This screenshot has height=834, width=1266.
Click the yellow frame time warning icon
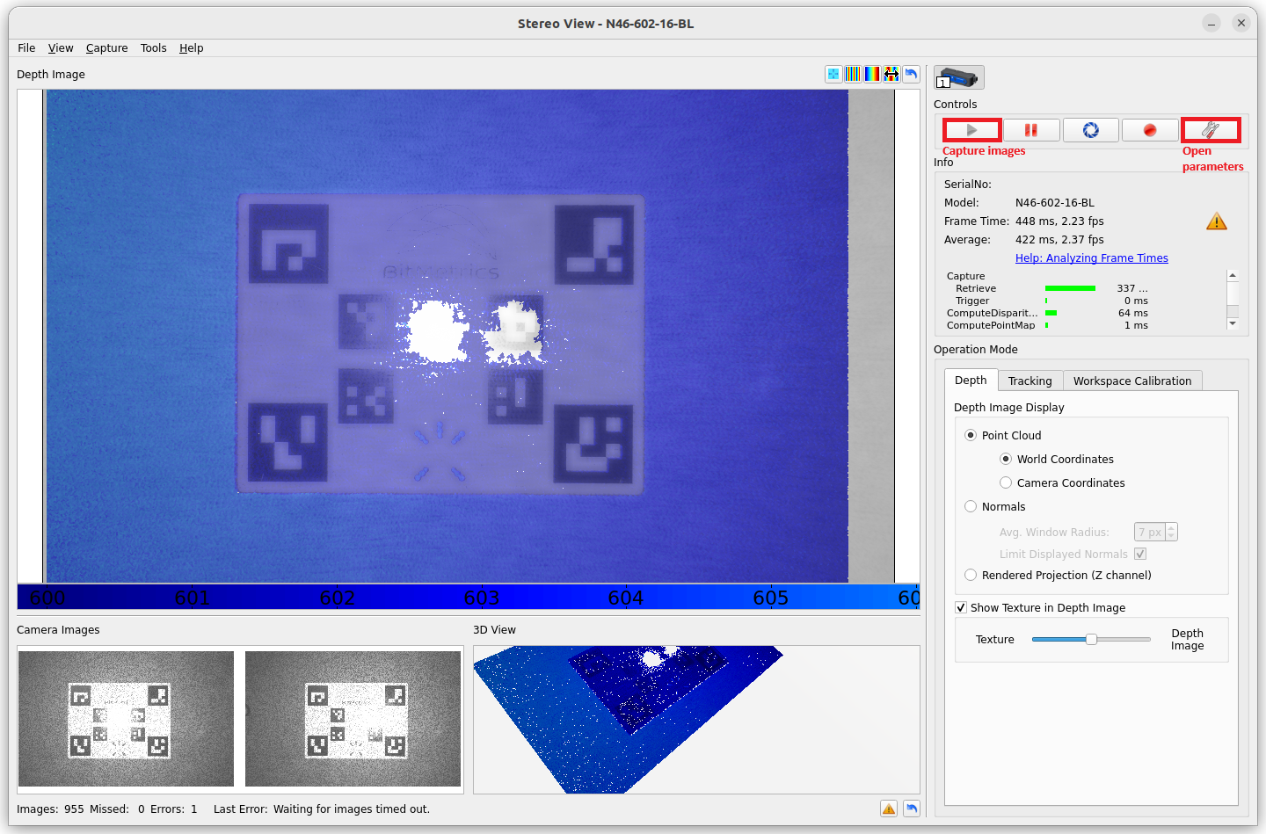point(1217,221)
